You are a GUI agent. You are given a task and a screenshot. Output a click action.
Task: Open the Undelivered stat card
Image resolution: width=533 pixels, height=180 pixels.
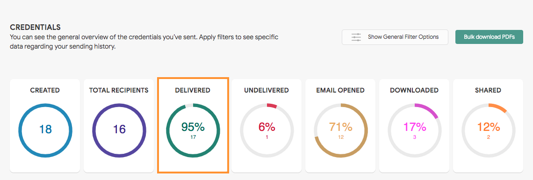[266, 126]
